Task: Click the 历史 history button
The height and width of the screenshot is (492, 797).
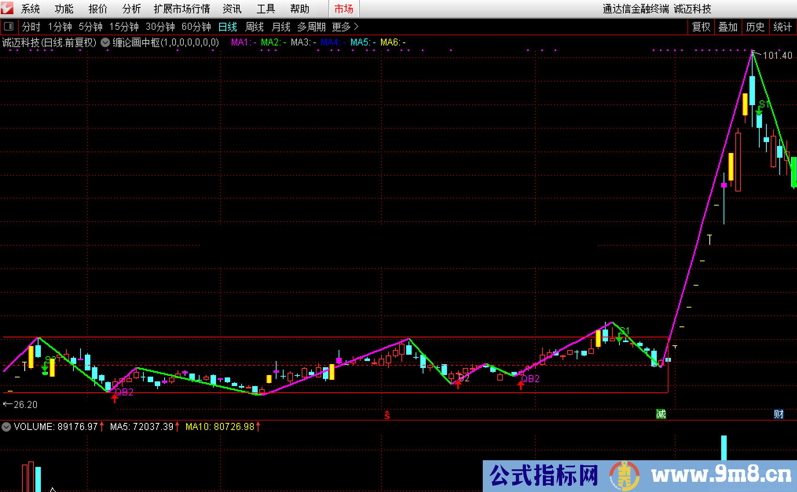Action: click(x=755, y=27)
